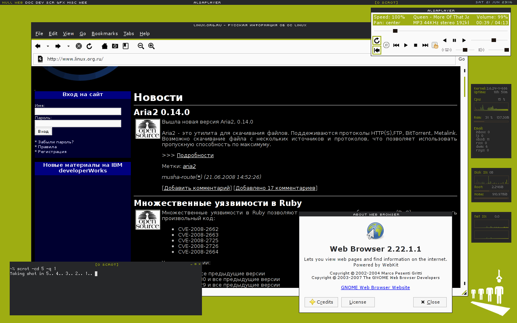
Task: Open the CVE-2008-2662 link
Action: click(198, 229)
